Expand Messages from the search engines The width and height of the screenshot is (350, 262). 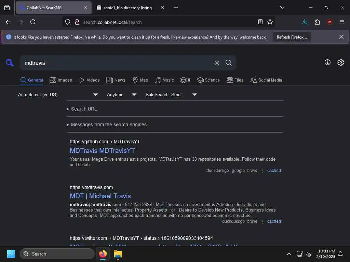(x=109, y=125)
